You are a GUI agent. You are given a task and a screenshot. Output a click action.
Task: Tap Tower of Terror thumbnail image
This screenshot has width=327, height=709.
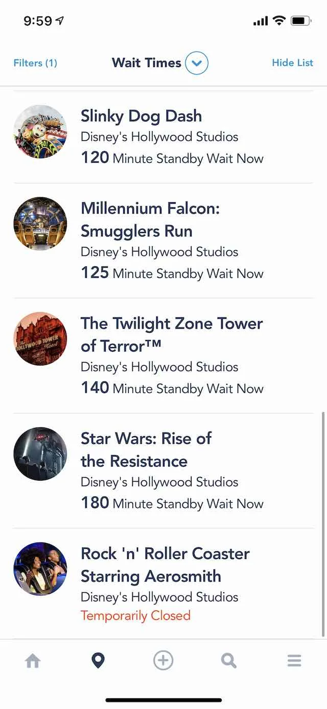40,338
